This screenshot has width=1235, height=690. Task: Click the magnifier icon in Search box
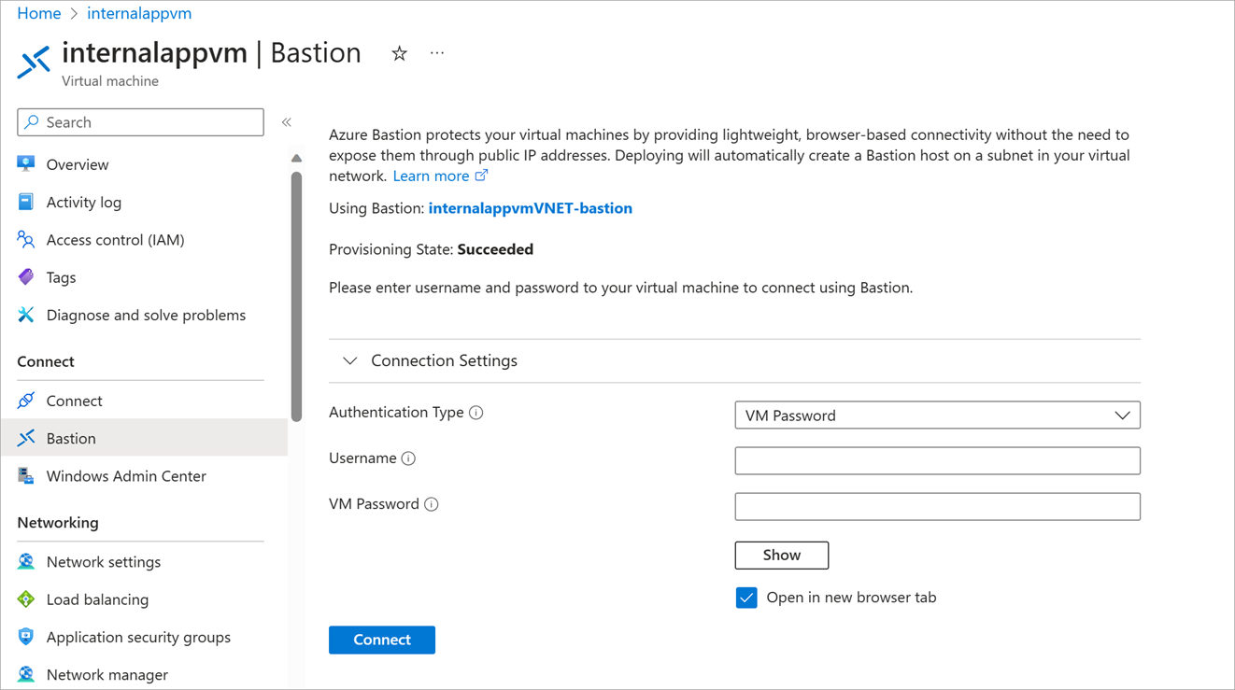pyautogui.click(x=33, y=122)
